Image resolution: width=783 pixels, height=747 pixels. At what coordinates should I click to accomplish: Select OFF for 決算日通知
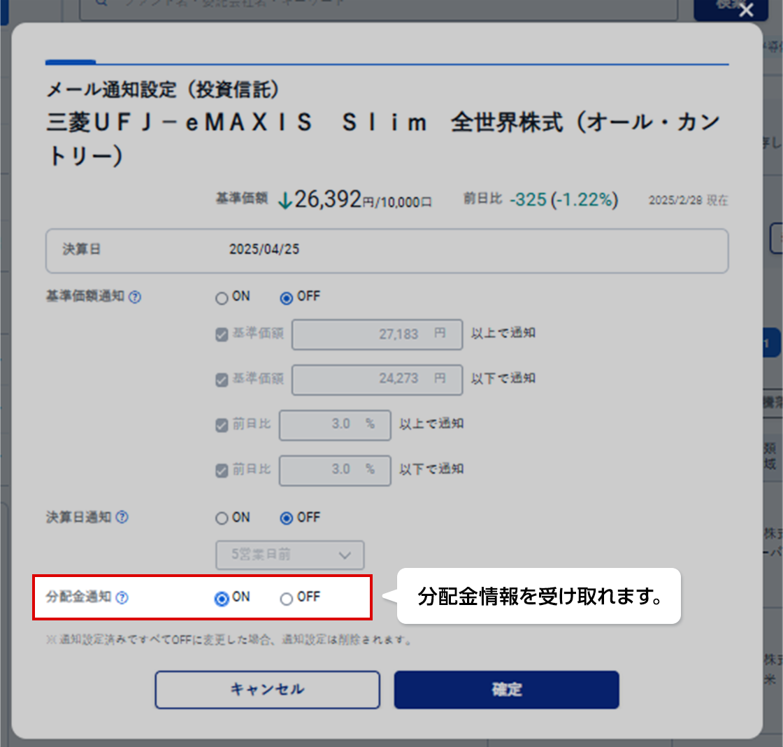point(286,518)
